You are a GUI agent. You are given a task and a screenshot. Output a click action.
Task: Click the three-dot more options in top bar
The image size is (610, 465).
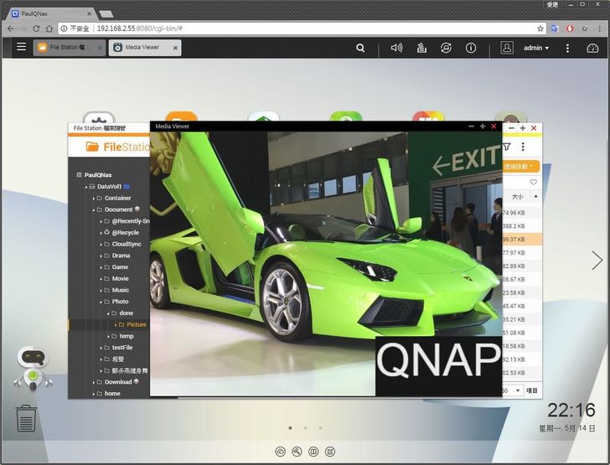pos(567,48)
